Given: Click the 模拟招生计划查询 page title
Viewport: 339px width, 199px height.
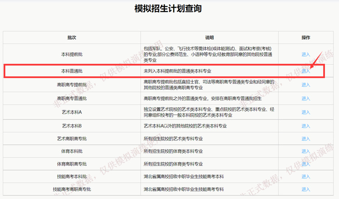Looking at the screenshot, I should click(168, 9).
